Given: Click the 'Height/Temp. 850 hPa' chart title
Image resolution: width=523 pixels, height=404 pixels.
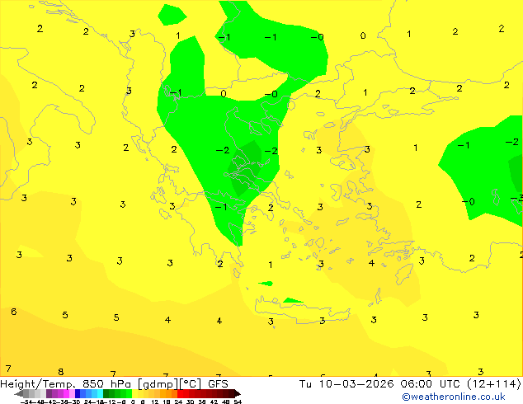Looking at the screenshot, I should click(67, 383).
